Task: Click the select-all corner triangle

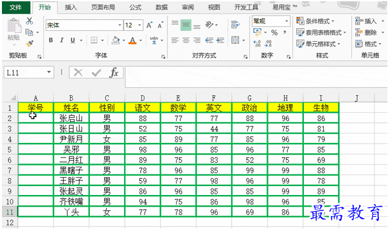Action: 13,97
